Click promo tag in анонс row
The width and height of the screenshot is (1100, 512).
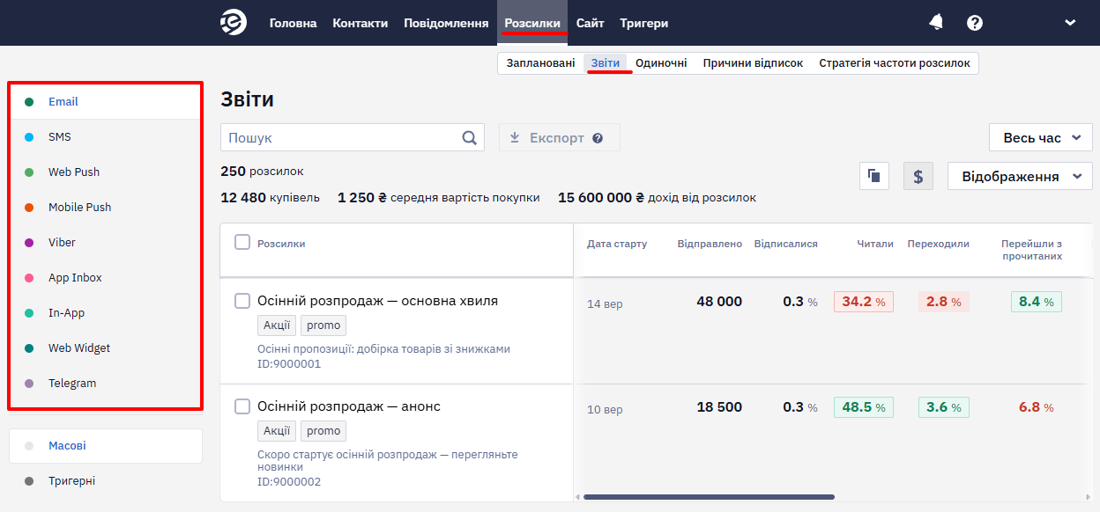pyautogui.click(x=323, y=431)
